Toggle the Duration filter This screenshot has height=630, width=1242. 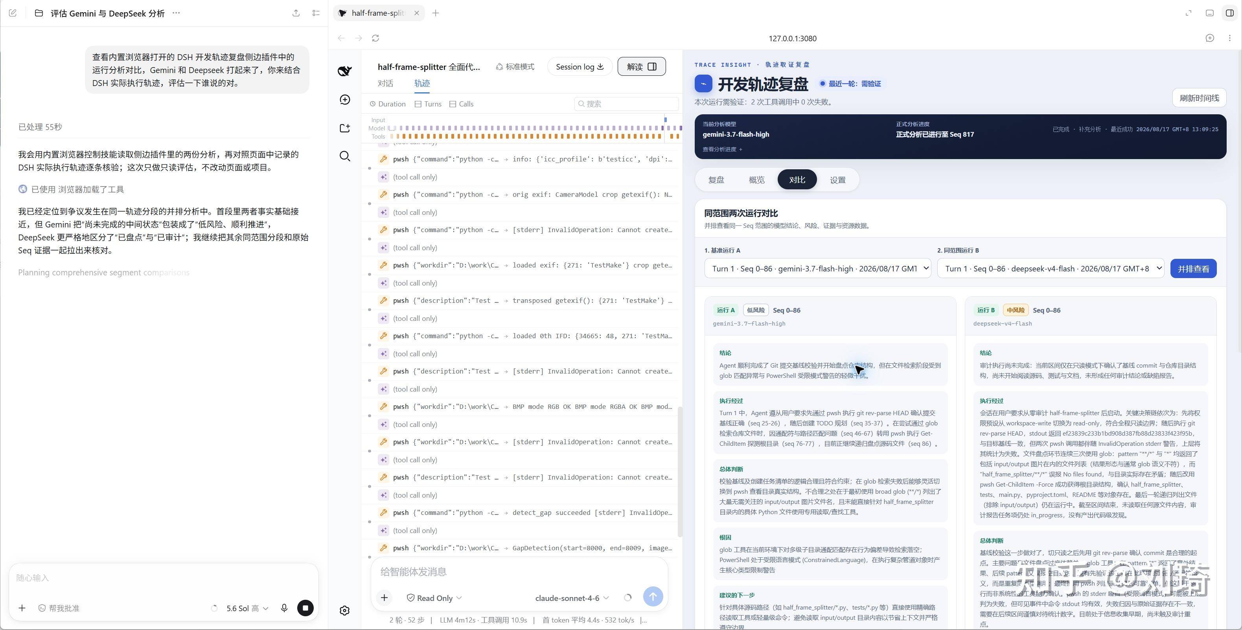pos(388,104)
